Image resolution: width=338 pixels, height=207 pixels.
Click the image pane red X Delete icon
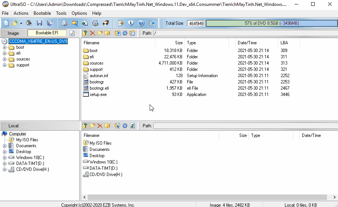93,33
